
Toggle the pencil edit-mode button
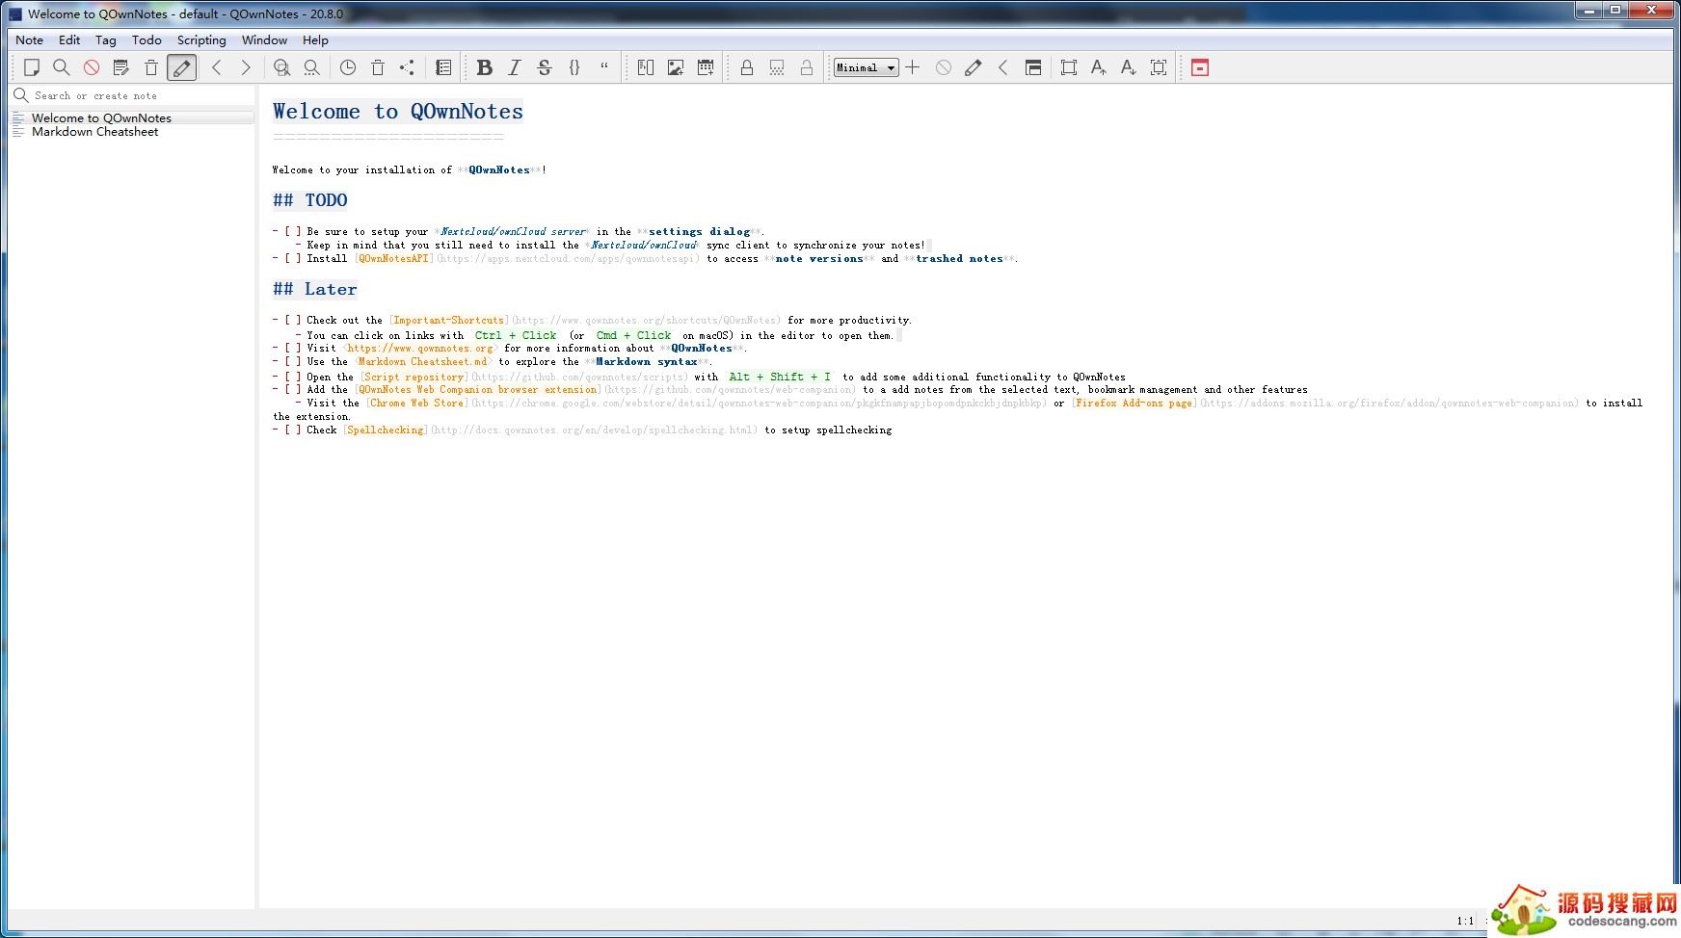(181, 67)
